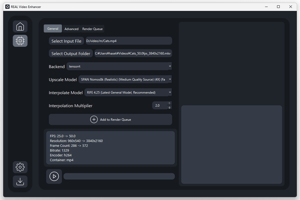Image resolution: width=300 pixels, height=200 pixels.
Task: Click the REAL Video Enhancer title icon
Action: (x=7, y=7)
